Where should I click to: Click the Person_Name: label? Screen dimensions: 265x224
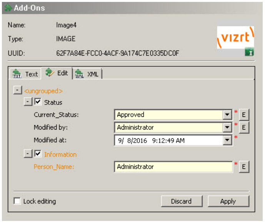point(54,167)
